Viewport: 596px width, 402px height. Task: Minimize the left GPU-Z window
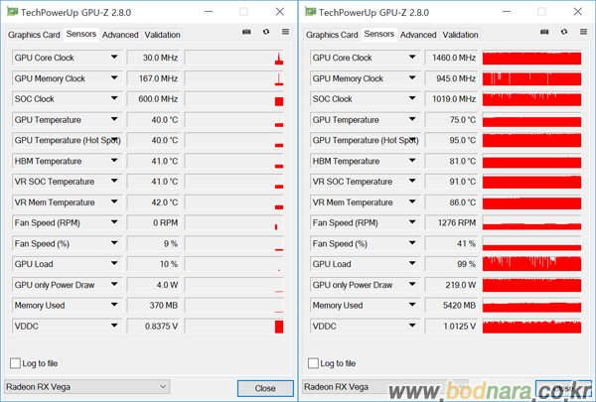click(x=209, y=12)
